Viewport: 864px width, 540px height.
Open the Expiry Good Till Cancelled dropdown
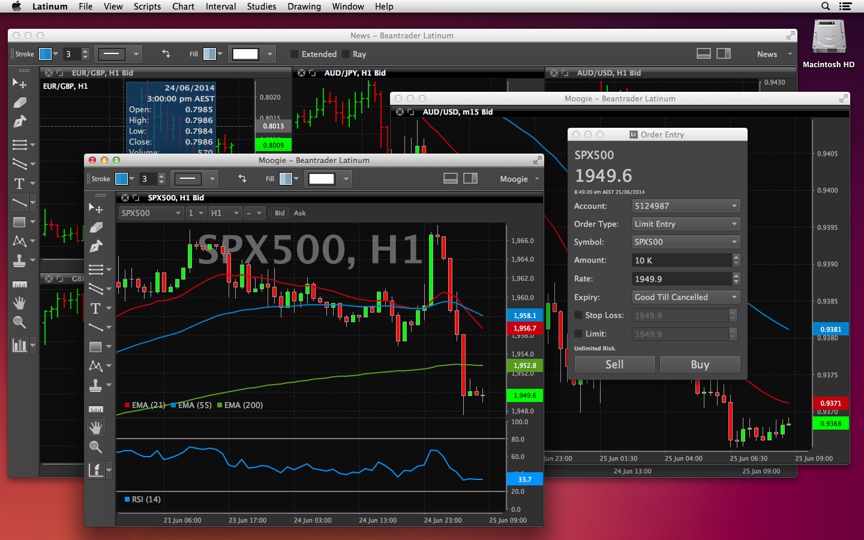[x=686, y=297]
